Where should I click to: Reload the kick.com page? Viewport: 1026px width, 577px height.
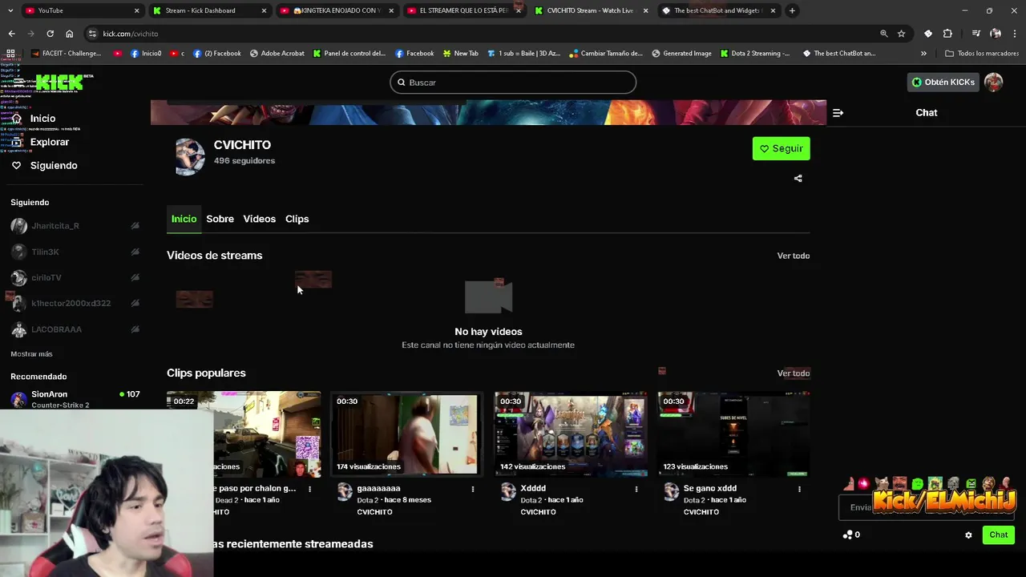(x=50, y=34)
